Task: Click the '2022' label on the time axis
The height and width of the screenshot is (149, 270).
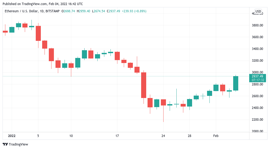Action: click(12, 136)
